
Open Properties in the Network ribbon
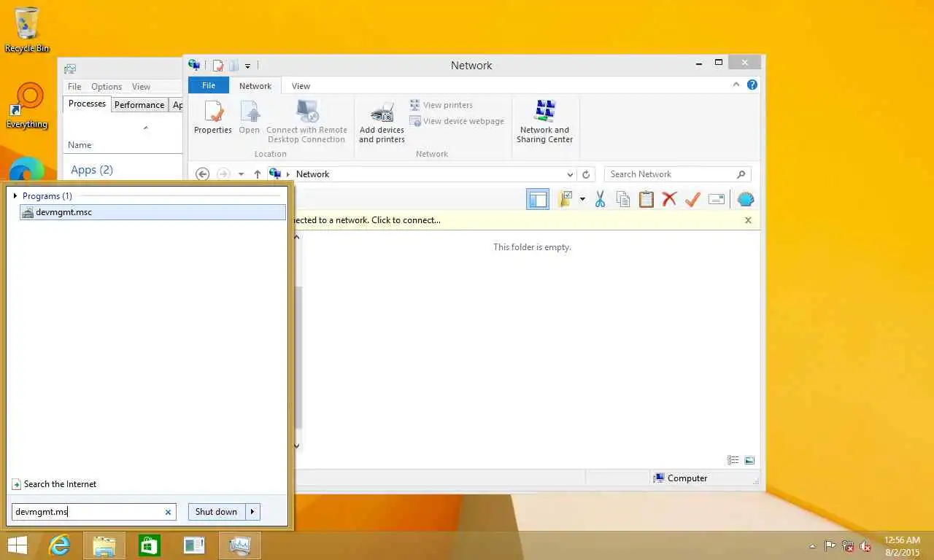point(212,117)
